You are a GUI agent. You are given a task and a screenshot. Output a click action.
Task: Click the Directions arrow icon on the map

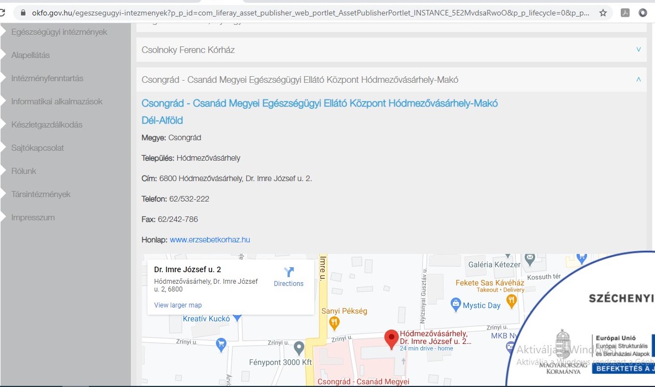coord(289,272)
